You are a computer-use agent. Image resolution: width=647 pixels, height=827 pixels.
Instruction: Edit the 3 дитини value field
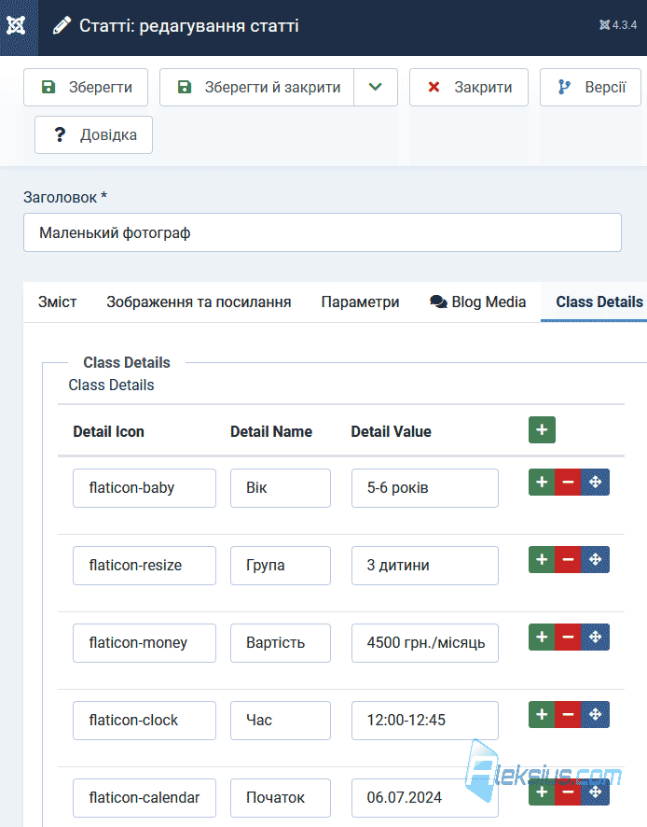pyautogui.click(x=425, y=566)
